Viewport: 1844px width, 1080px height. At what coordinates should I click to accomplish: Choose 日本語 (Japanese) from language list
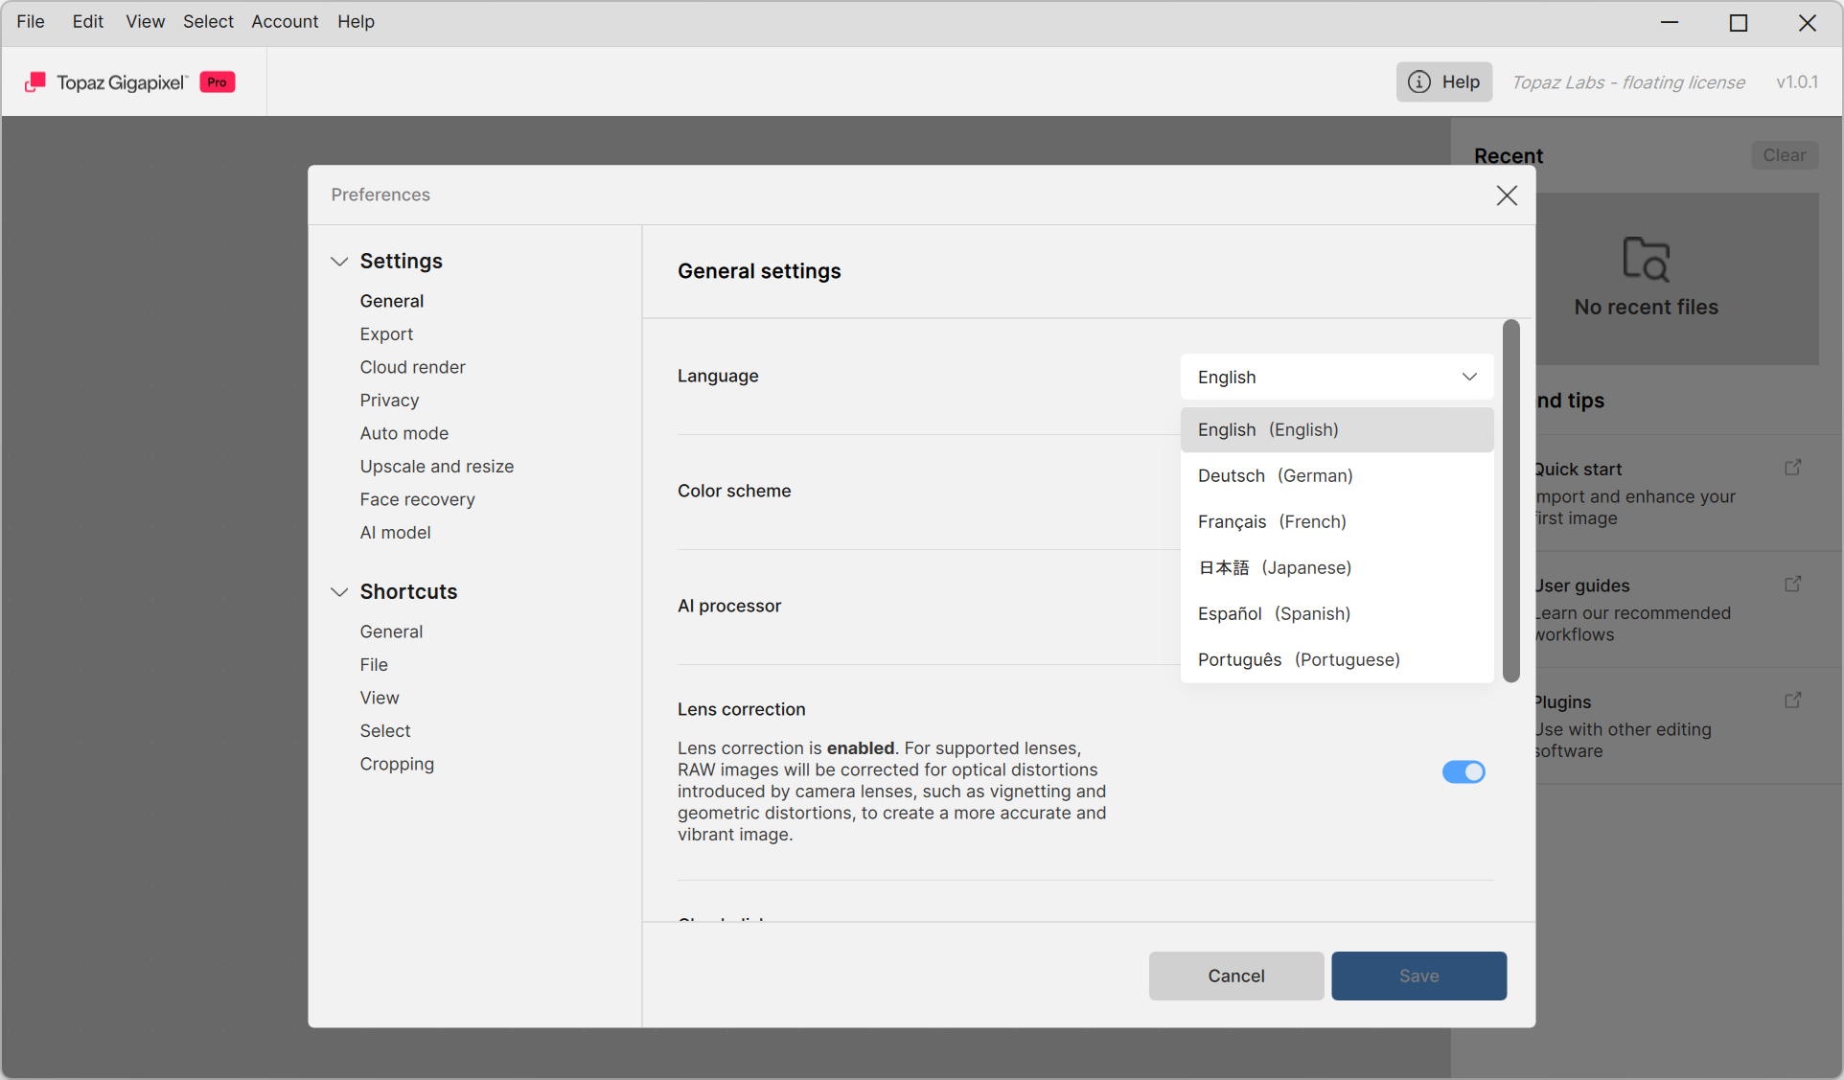click(1275, 568)
